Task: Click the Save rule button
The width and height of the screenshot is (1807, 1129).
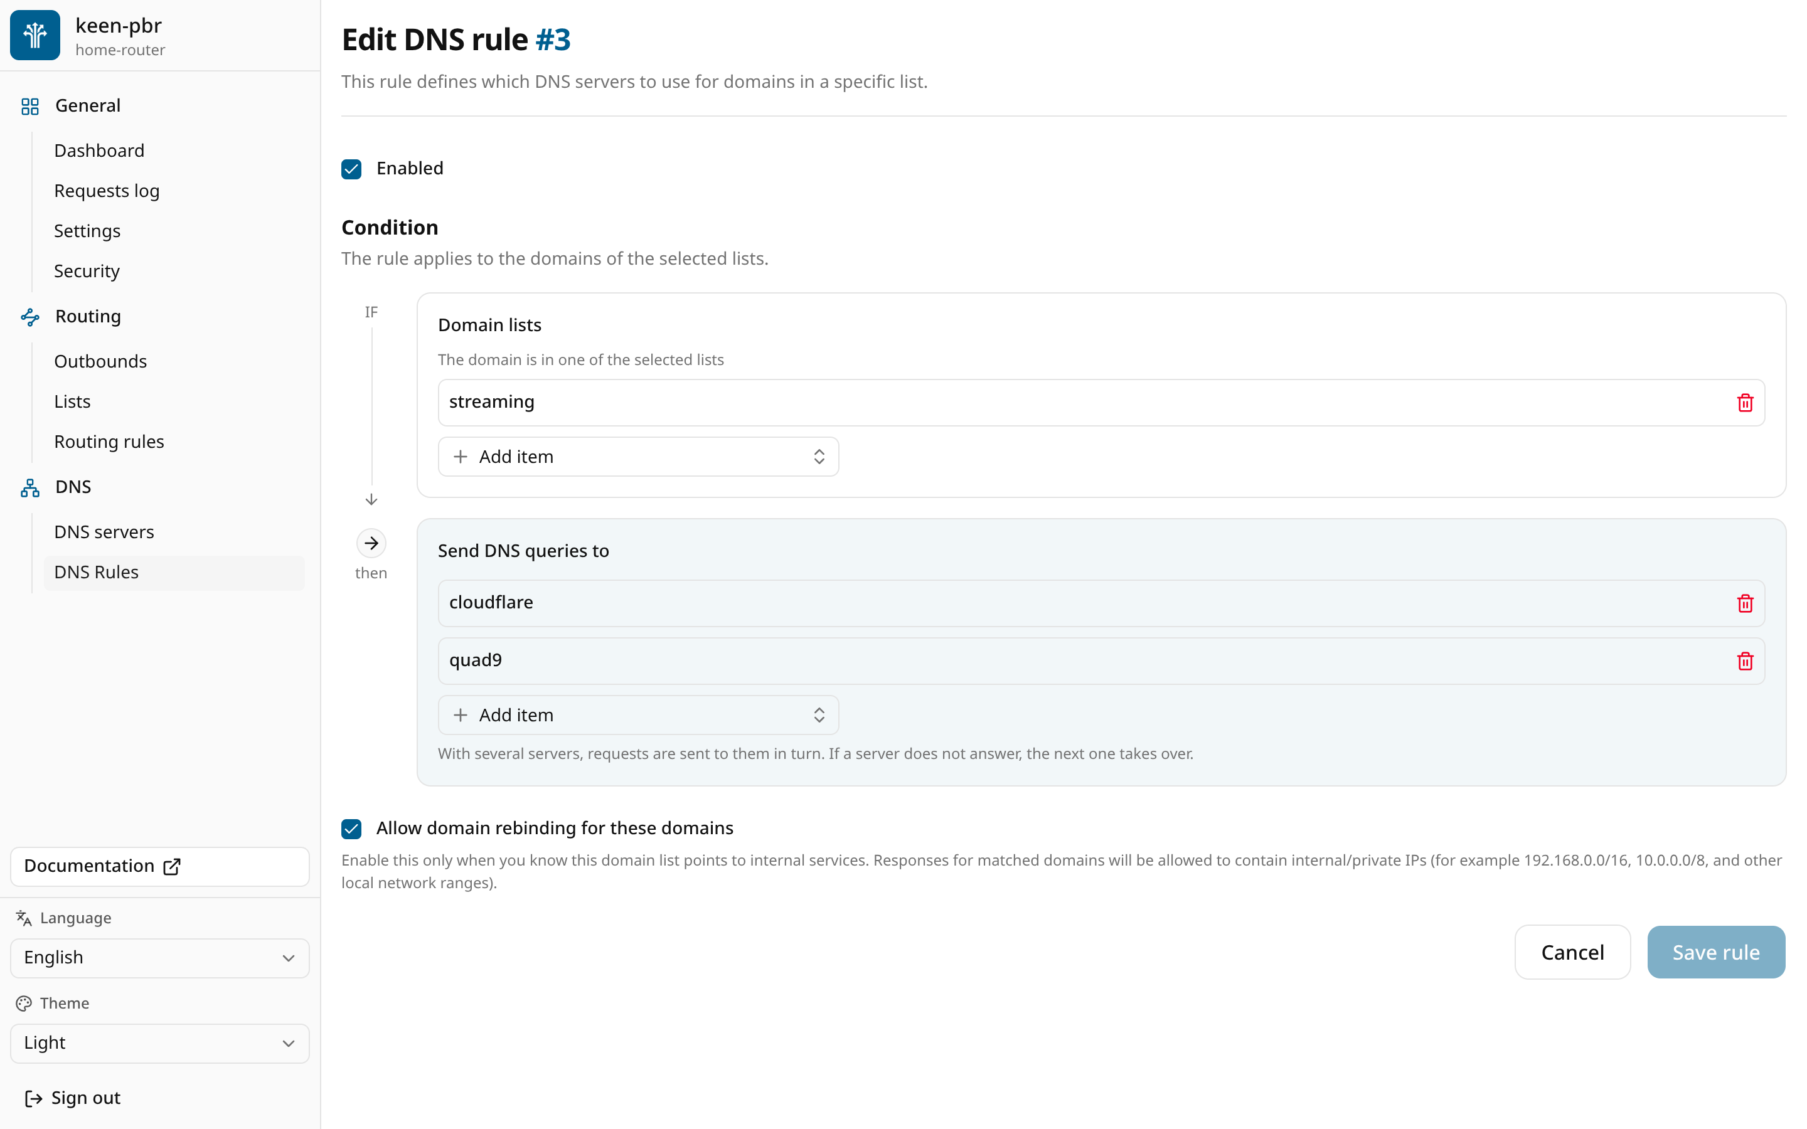Action: 1716,952
